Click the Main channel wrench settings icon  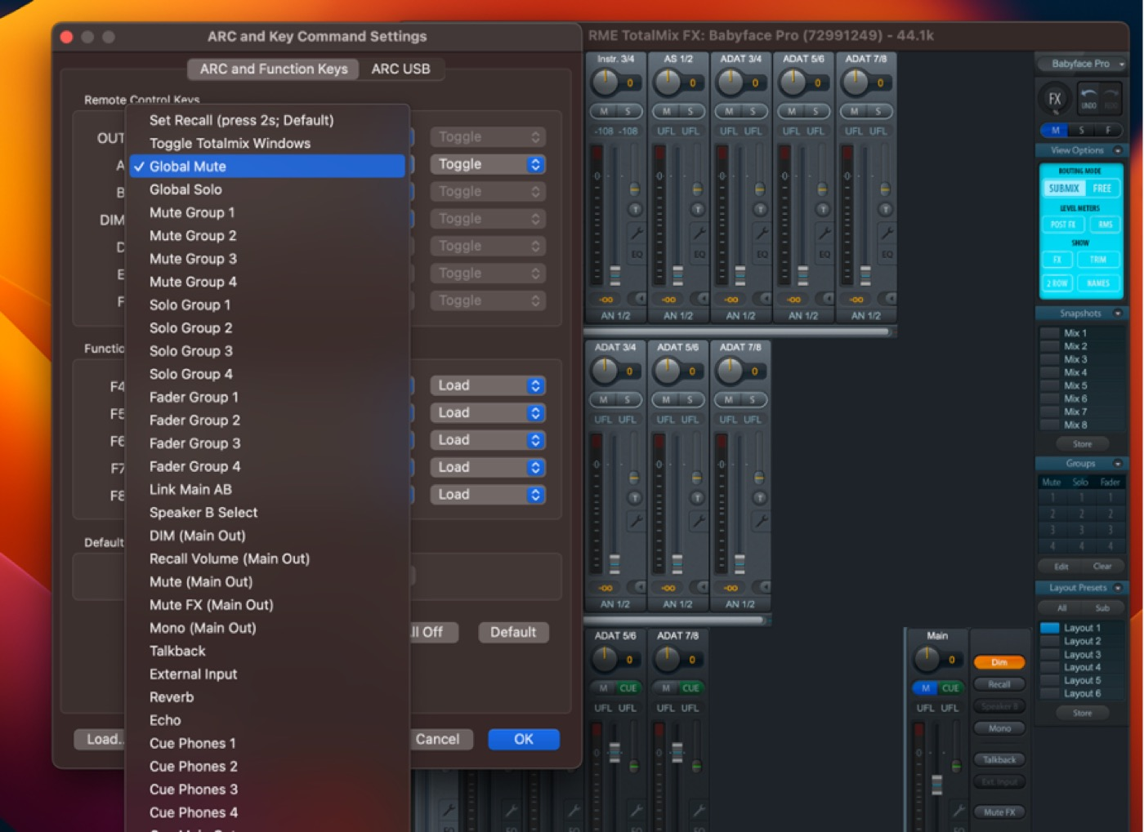(x=957, y=810)
